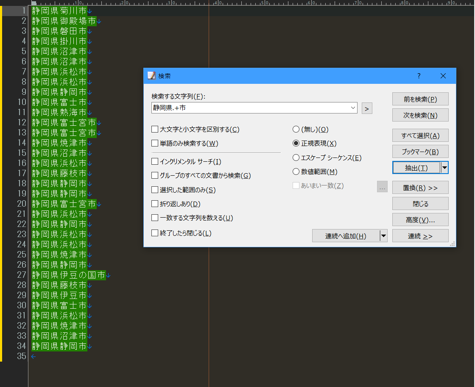Click line 27 text 静岡県伊豆の国市

click(69, 275)
